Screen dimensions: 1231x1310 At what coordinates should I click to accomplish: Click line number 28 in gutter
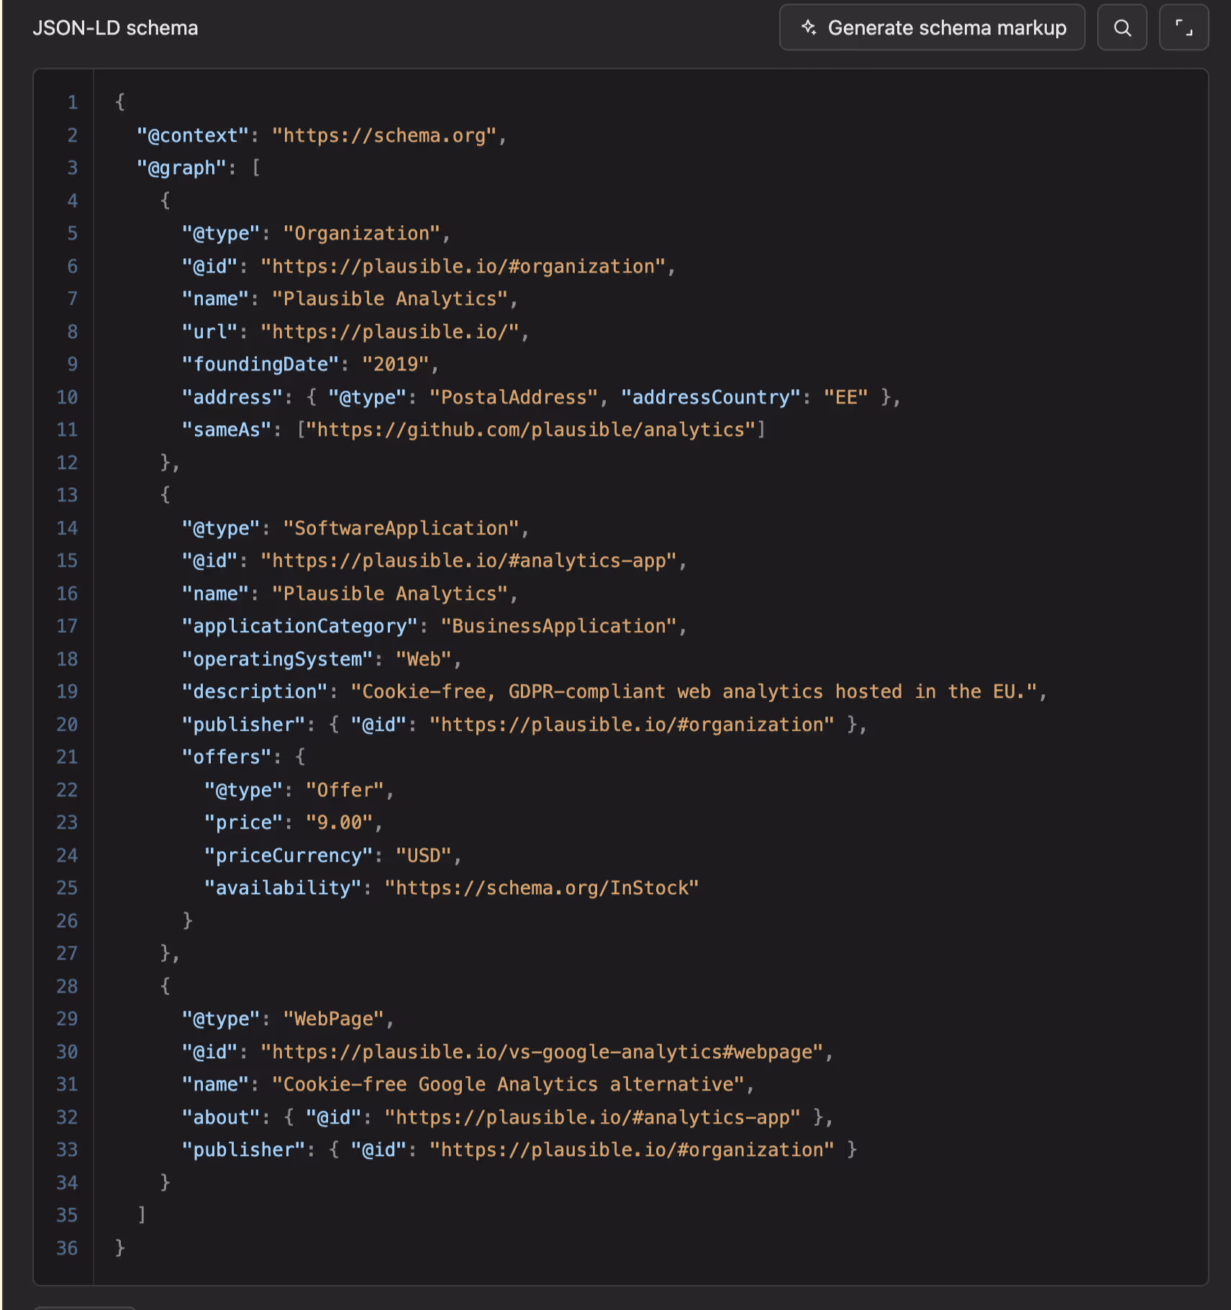[67, 986]
